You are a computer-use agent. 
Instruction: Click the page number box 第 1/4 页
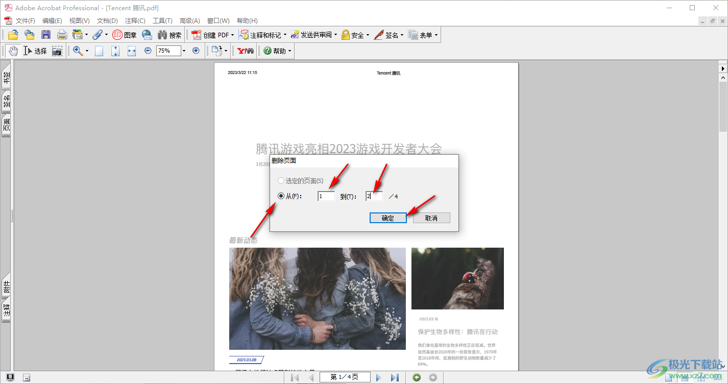pyautogui.click(x=345, y=377)
